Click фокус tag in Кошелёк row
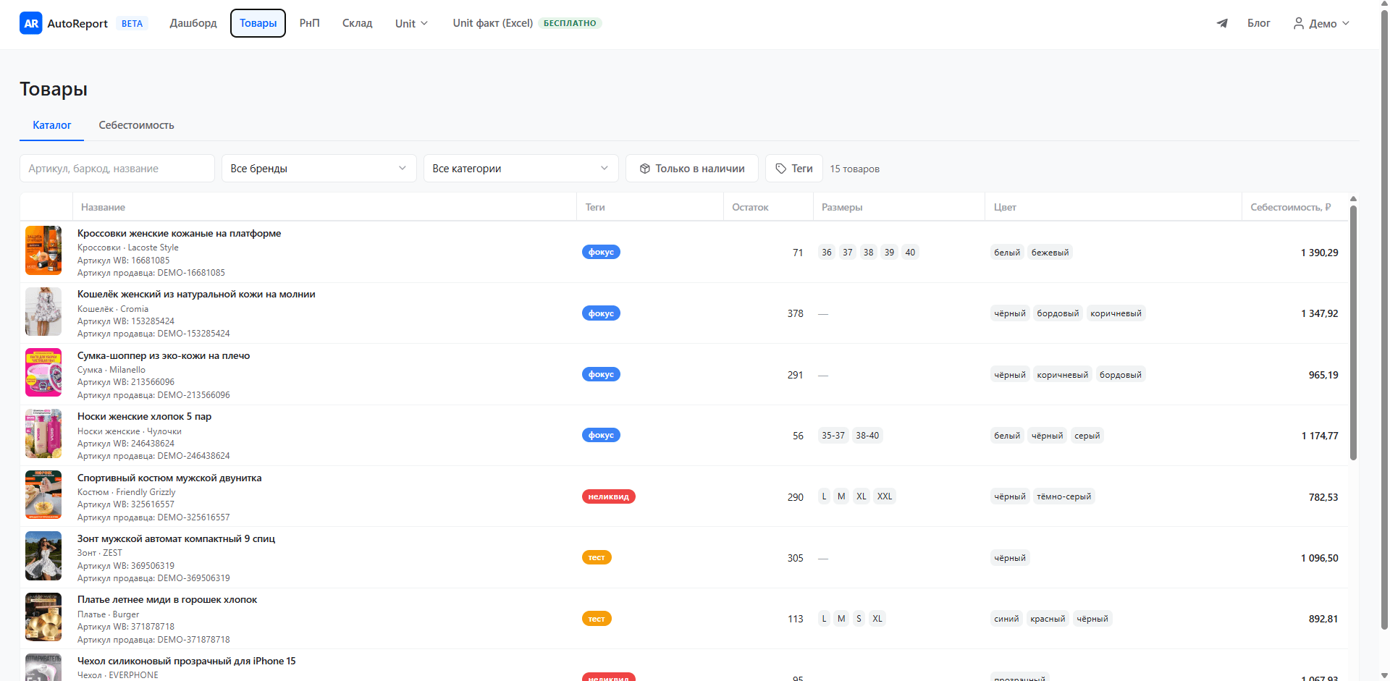This screenshot has width=1390, height=681. (601, 313)
